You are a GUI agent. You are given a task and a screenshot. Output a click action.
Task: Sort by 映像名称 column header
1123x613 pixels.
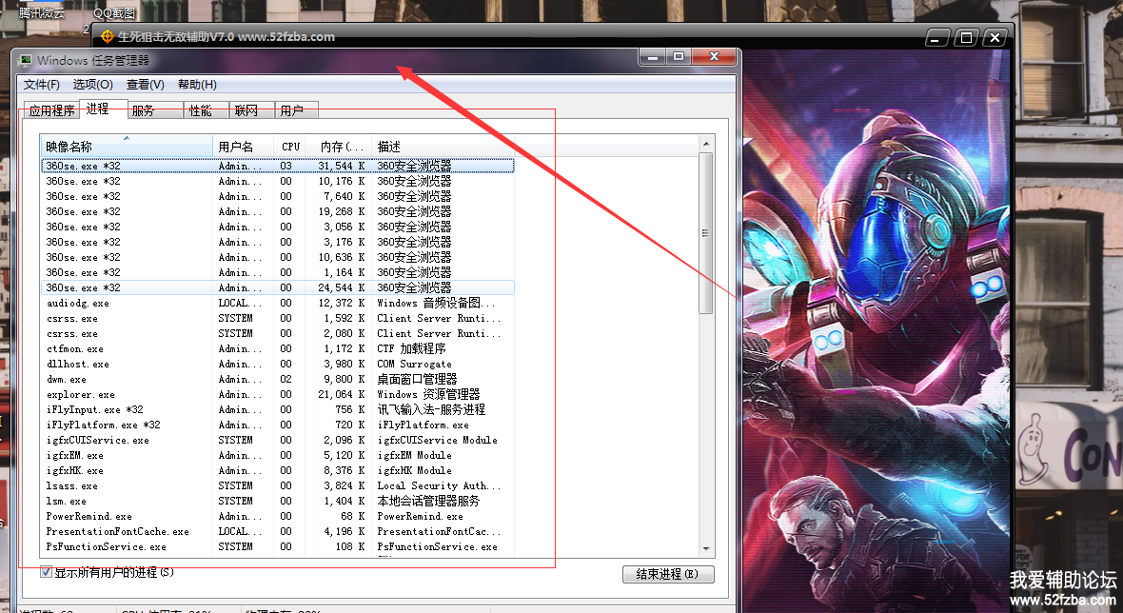click(x=127, y=146)
